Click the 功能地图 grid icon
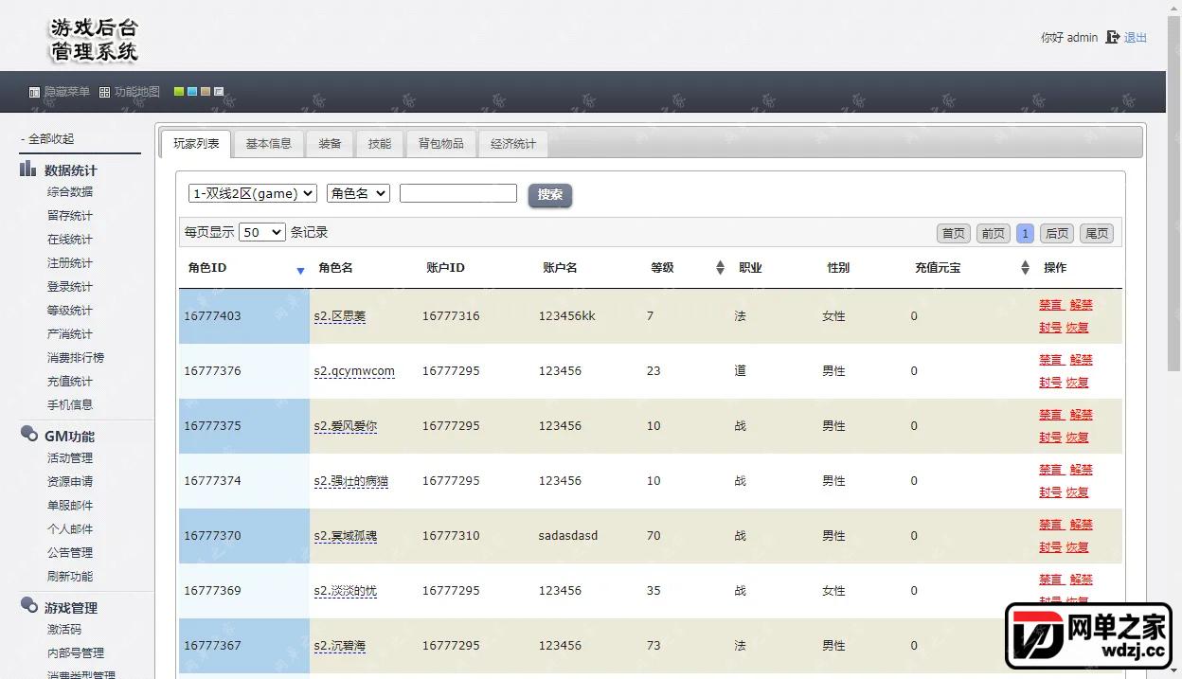 pos(104,93)
